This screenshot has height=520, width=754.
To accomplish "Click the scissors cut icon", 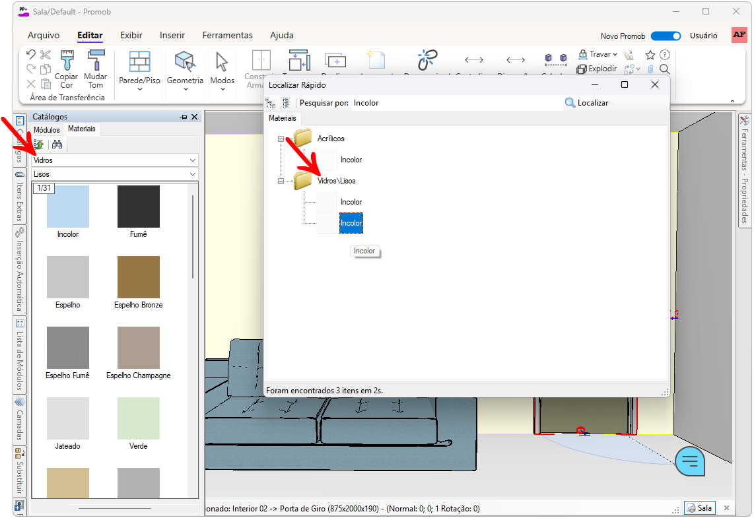I will tap(46, 54).
